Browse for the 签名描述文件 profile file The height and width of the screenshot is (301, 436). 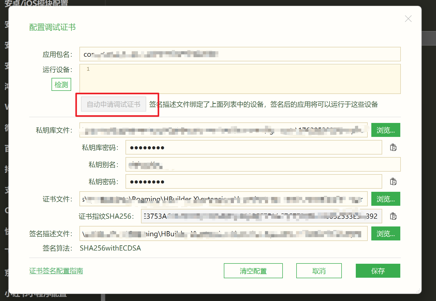[x=385, y=233]
